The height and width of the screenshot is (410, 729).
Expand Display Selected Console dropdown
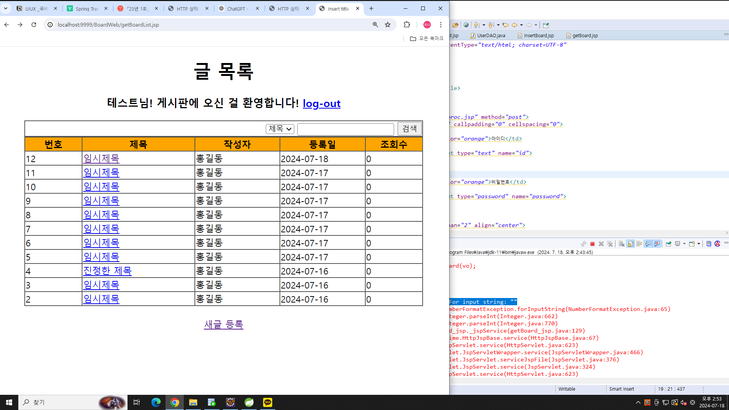pos(684,244)
